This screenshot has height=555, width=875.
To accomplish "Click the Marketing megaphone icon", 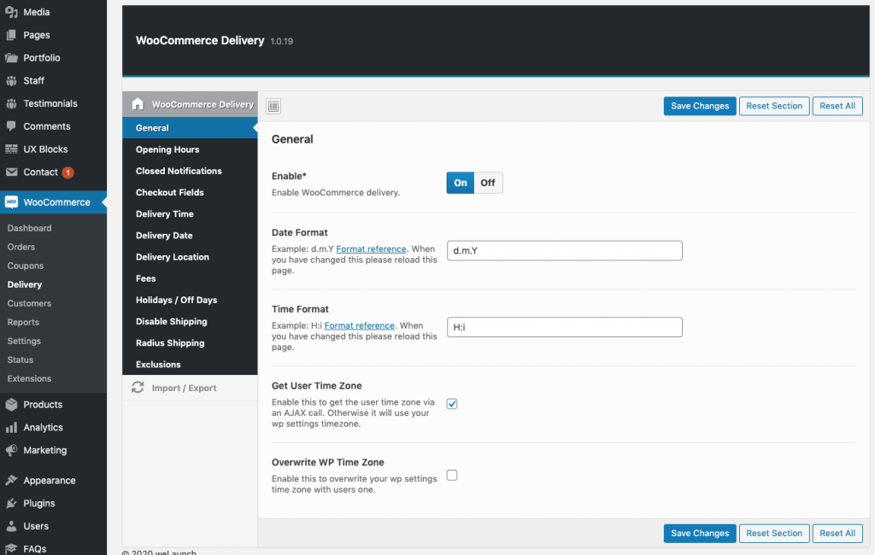I will coord(11,450).
